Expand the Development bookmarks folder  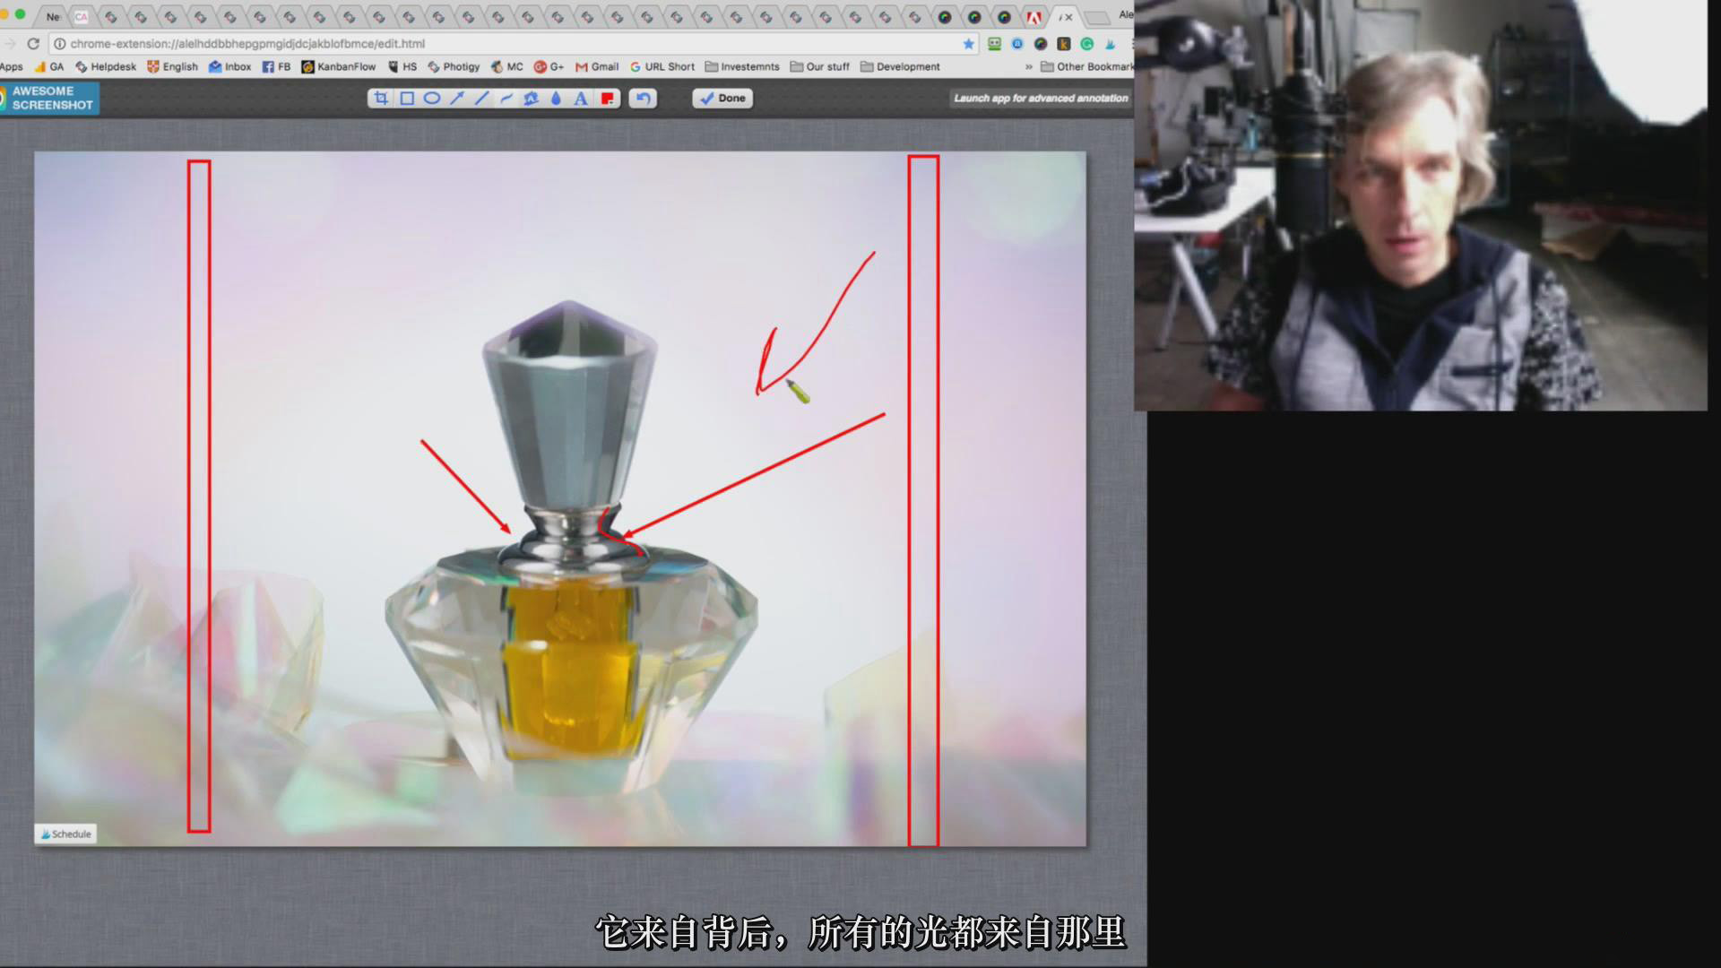click(x=900, y=66)
